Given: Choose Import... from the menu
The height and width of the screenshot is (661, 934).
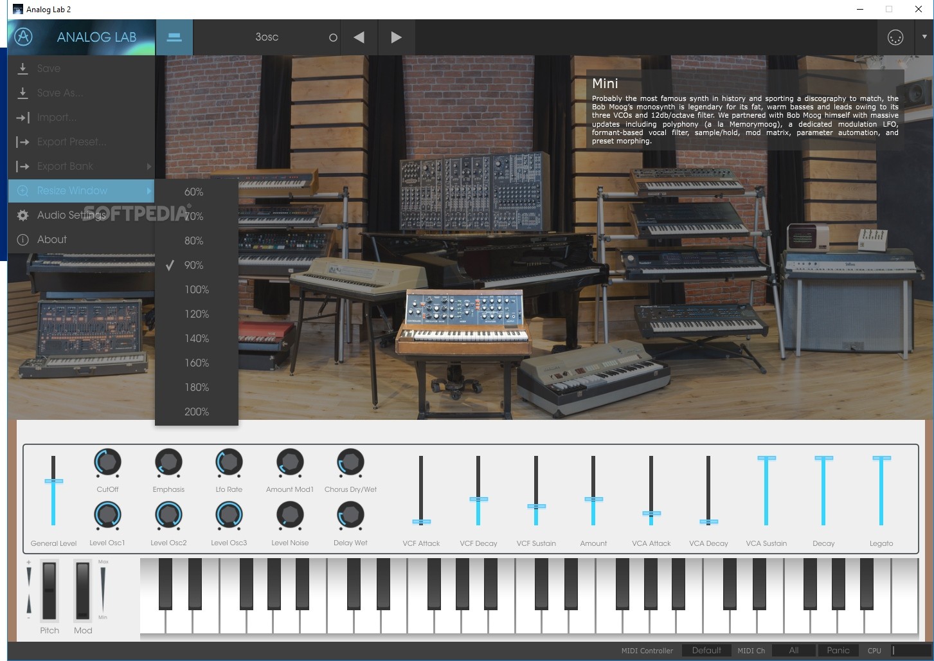Looking at the screenshot, I should [x=81, y=117].
